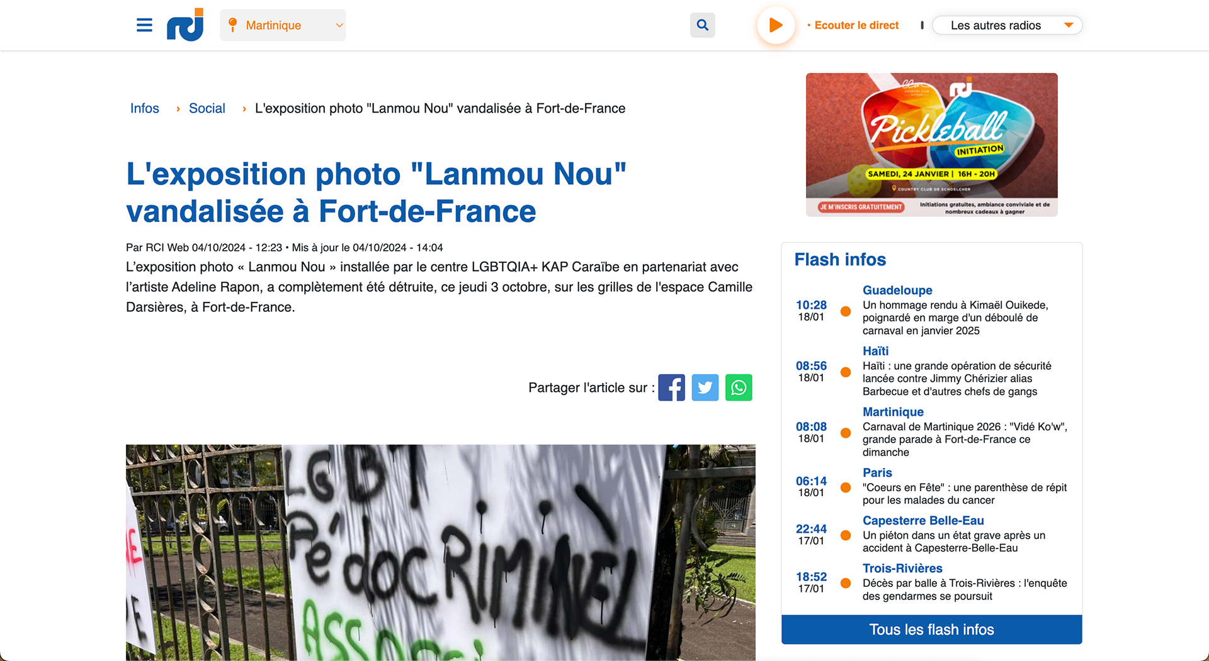
Task: Open the vandalized exhibition article photo
Action: click(x=440, y=552)
